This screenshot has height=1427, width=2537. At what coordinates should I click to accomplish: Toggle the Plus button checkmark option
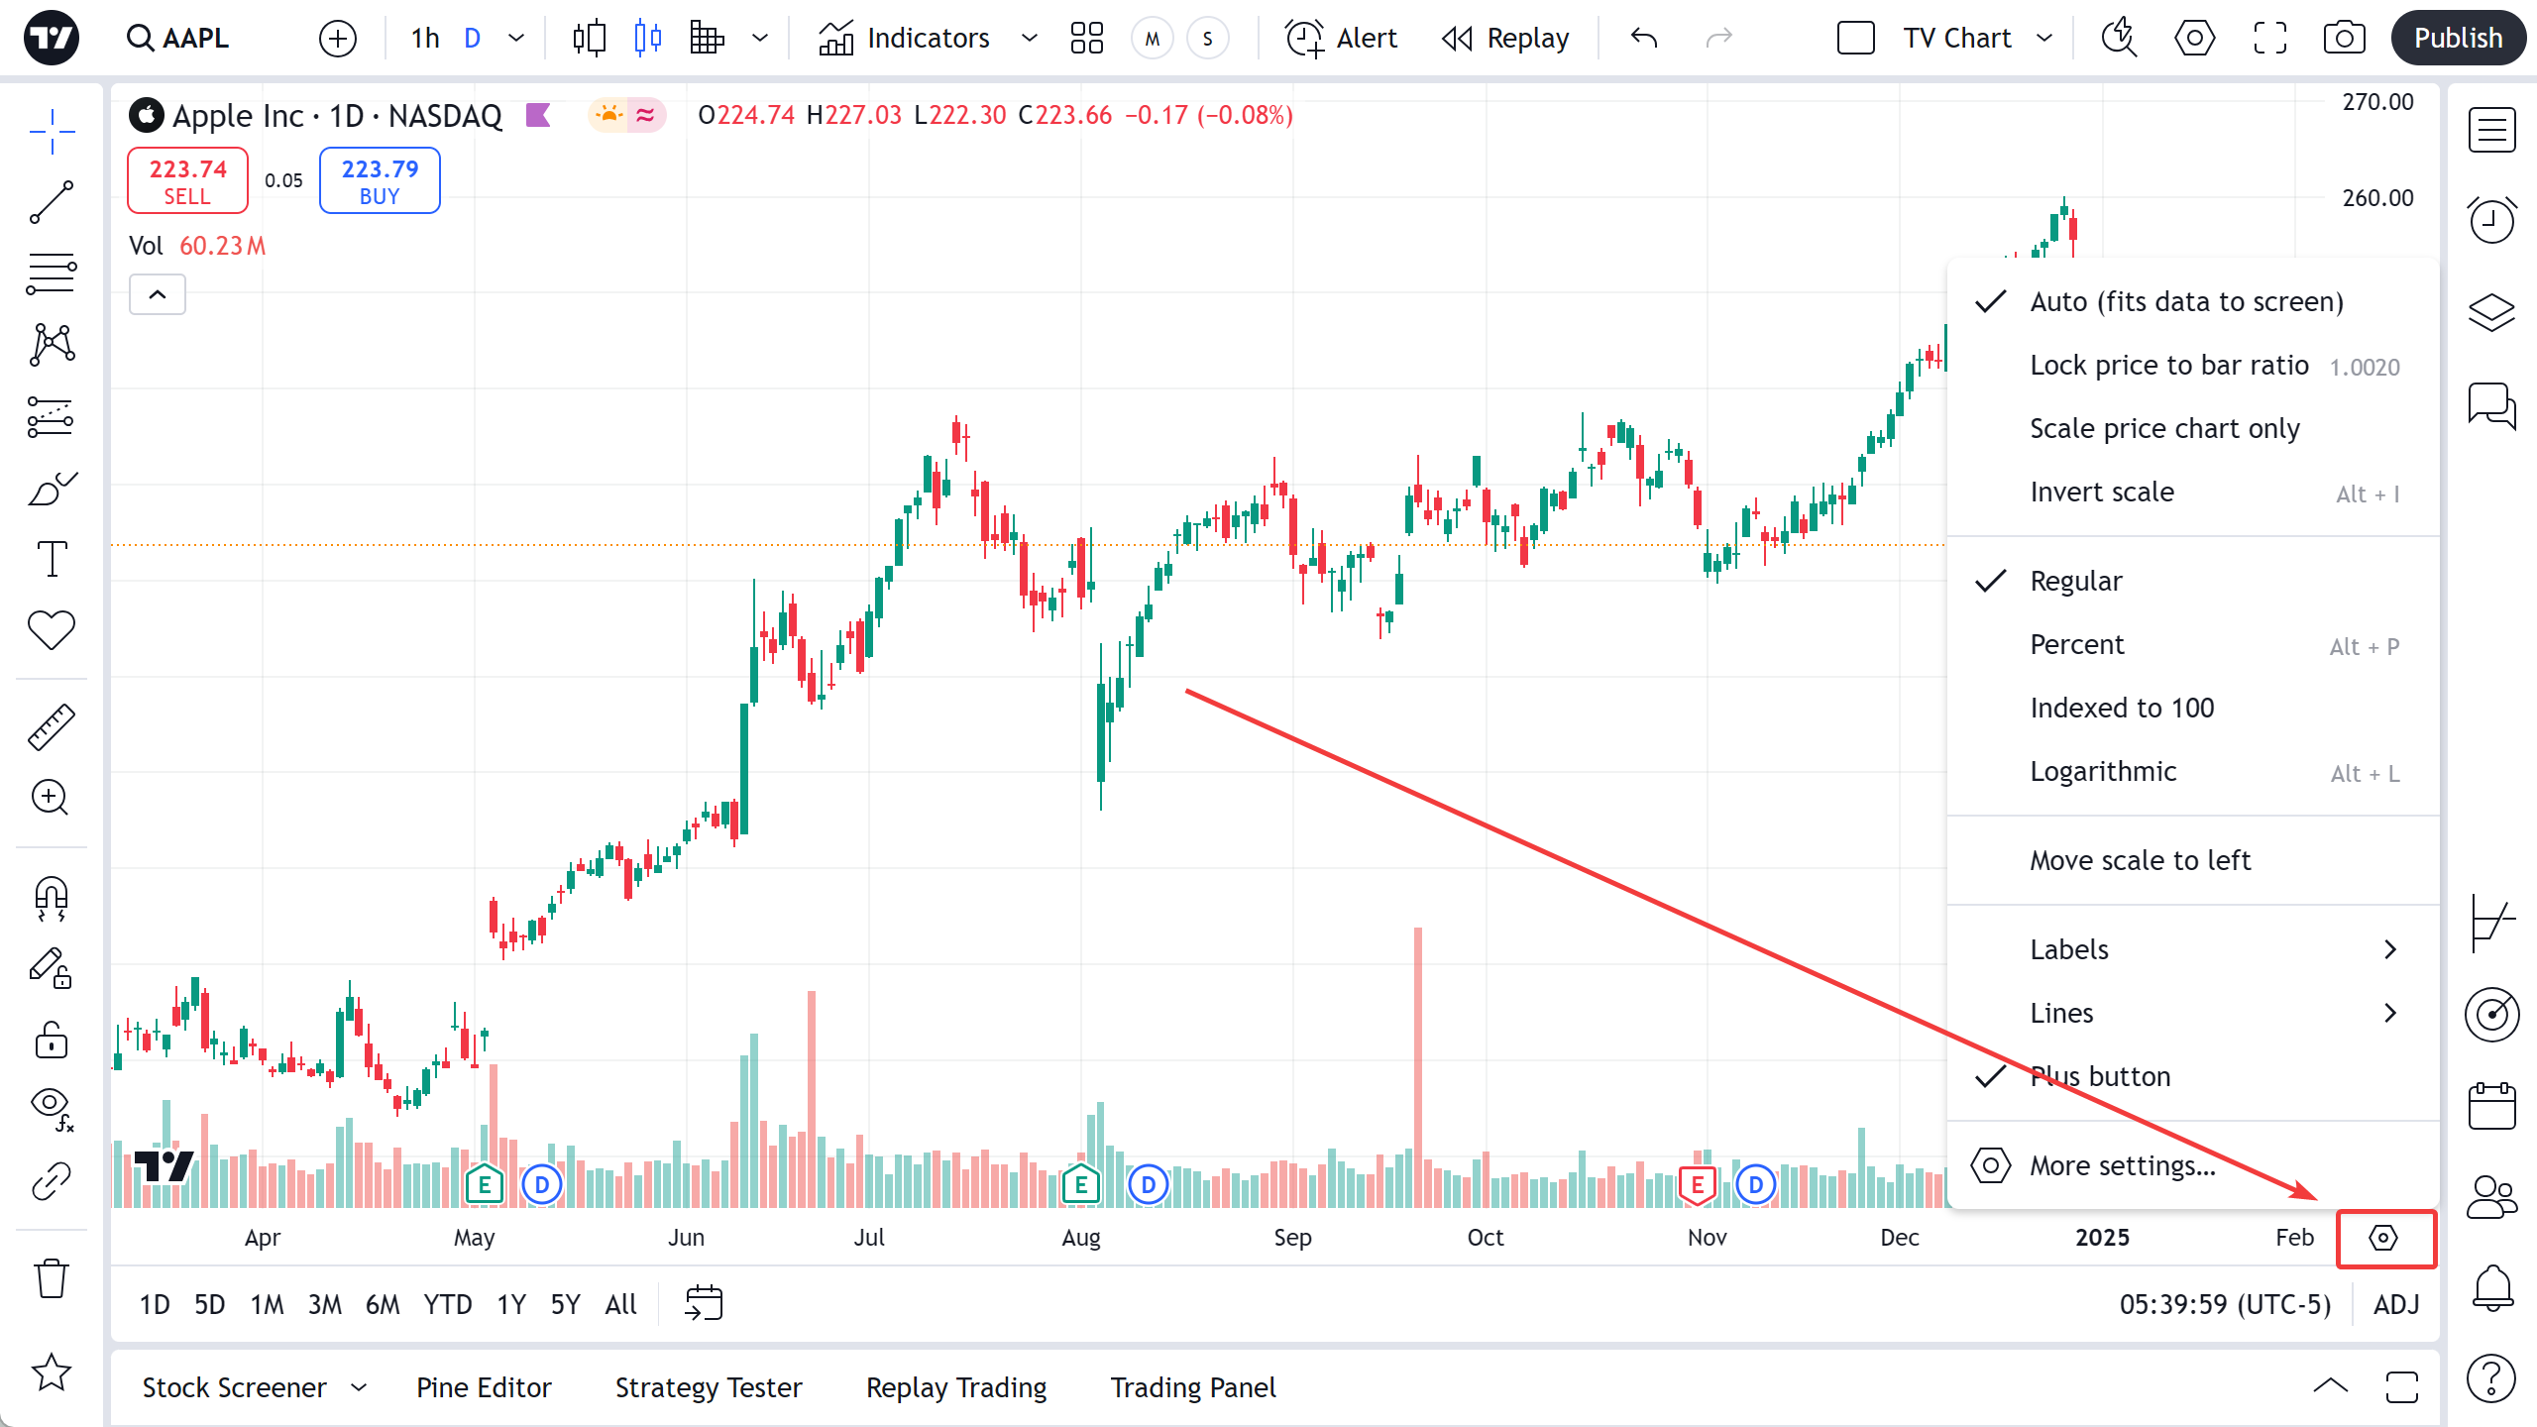2100,1076
